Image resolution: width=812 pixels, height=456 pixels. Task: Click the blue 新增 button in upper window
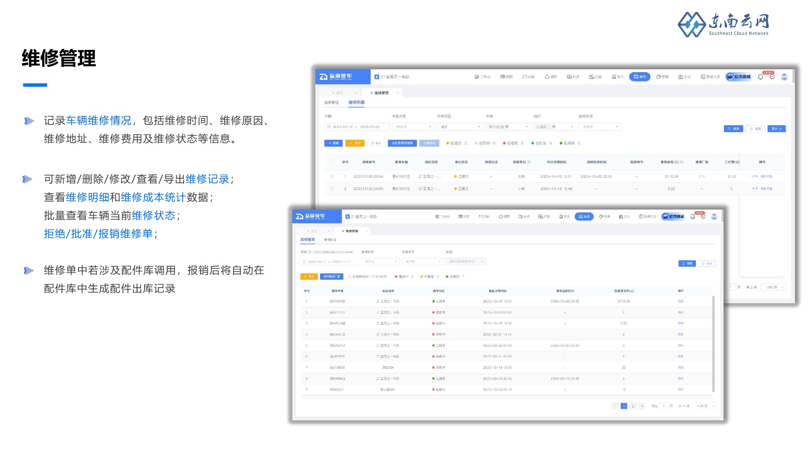(333, 143)
